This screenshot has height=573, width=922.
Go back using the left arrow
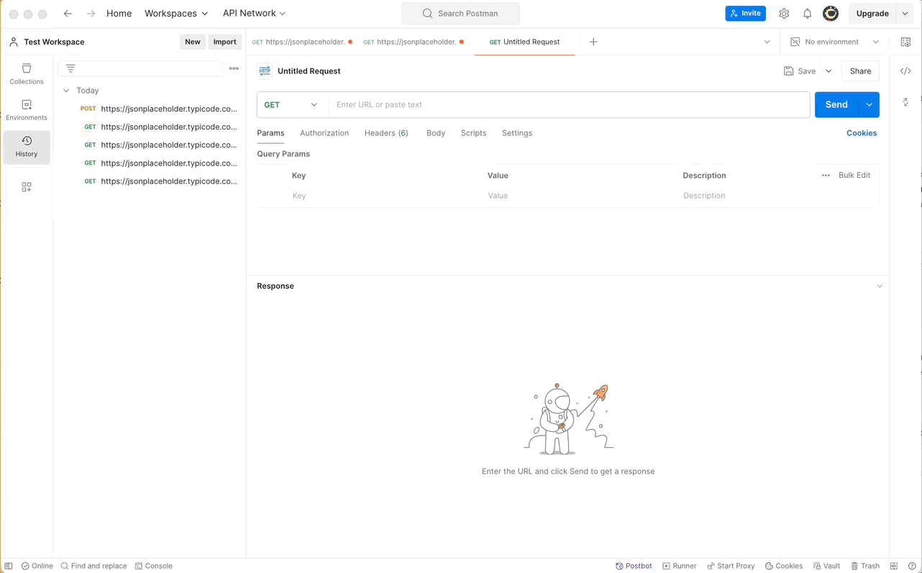(68, 14)
